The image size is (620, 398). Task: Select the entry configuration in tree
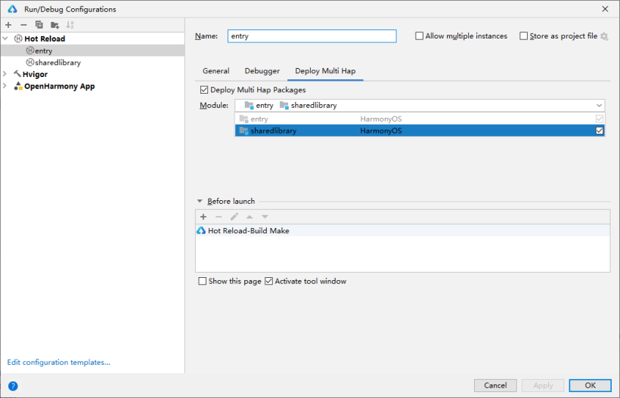pyautogui.click(x=92, y=51)
